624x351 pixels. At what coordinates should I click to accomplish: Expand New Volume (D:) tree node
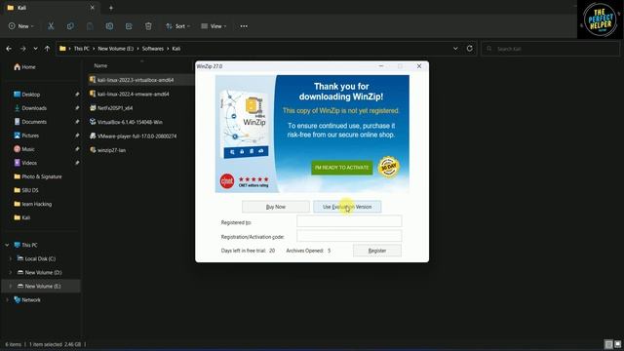11,273
